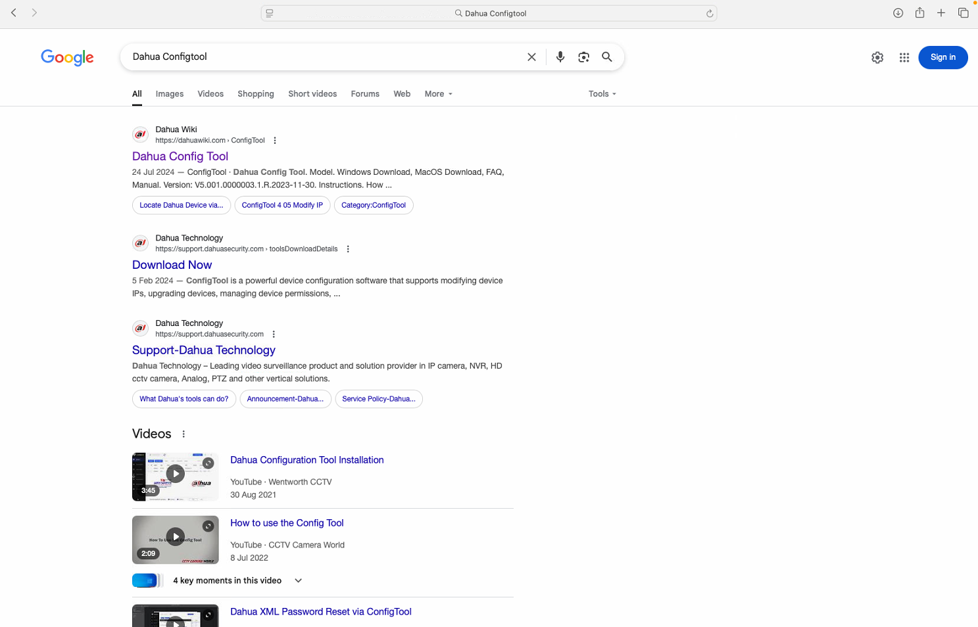Open options menu for Dahua Wiki result
Viewport: 978px width, 627px height.
[x=275, y=141]
